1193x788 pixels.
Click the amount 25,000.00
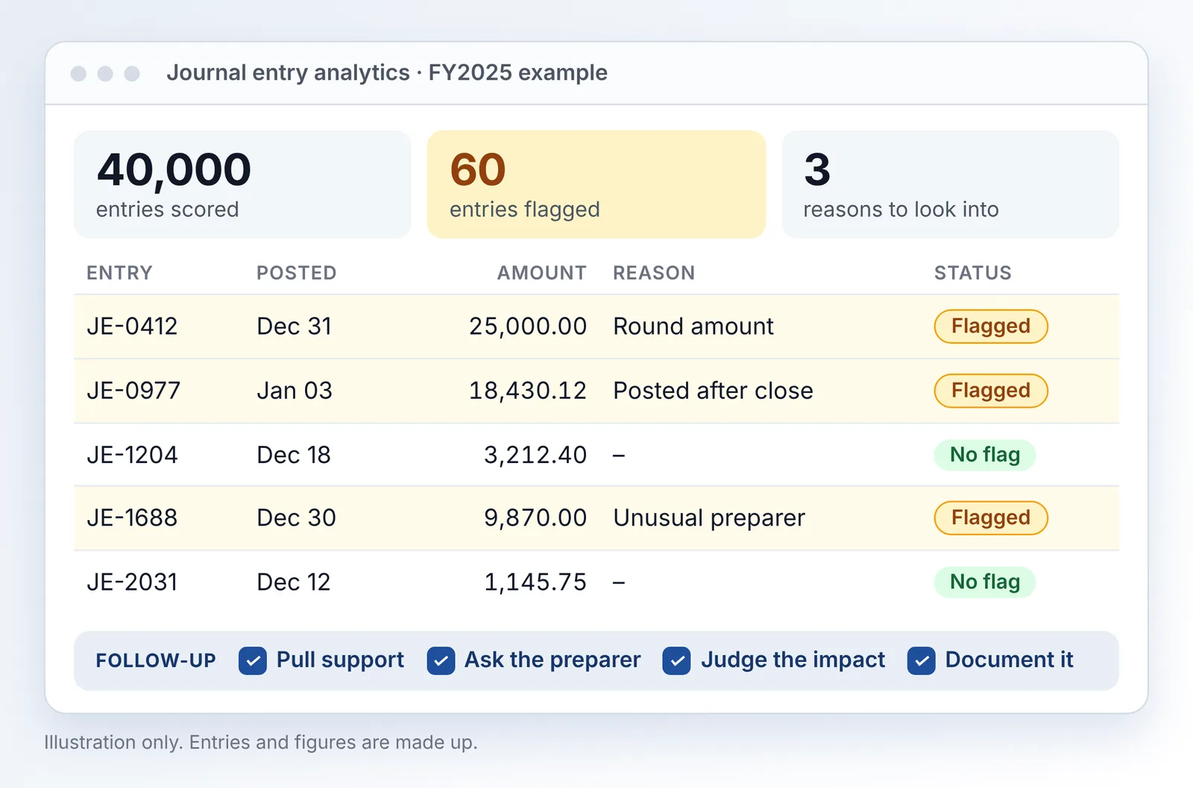(528, 327)
